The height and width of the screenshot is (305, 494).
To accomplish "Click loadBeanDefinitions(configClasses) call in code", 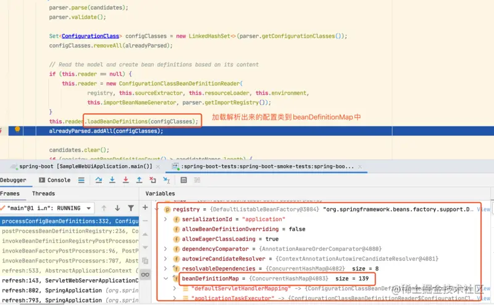I will [143, 121].
